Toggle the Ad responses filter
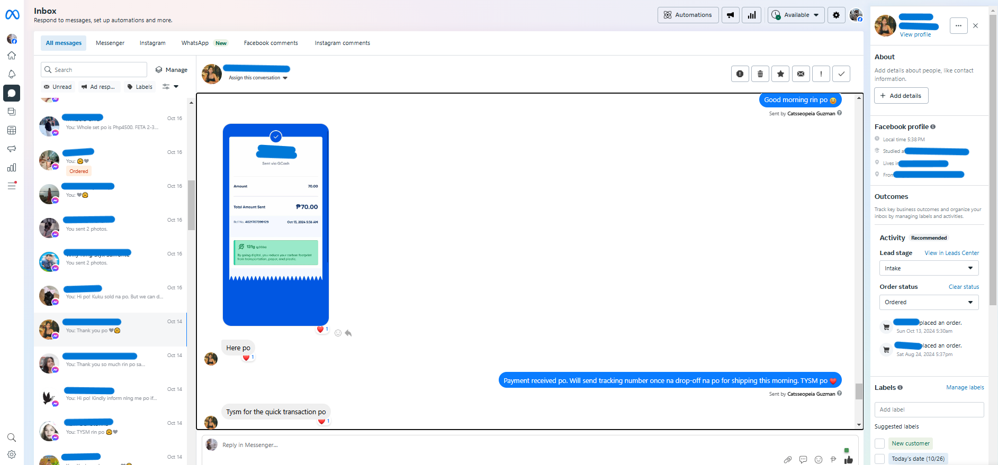The width and height of the screenshot is (998, 465). click(x=99, y=87)
